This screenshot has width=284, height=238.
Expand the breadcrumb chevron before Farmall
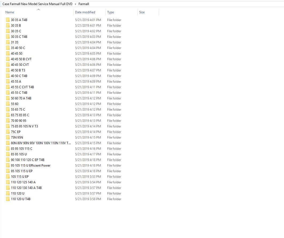(x=75, y=4)
